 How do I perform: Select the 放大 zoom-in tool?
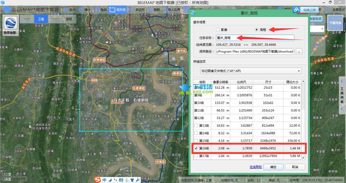(x=70, y=10)
